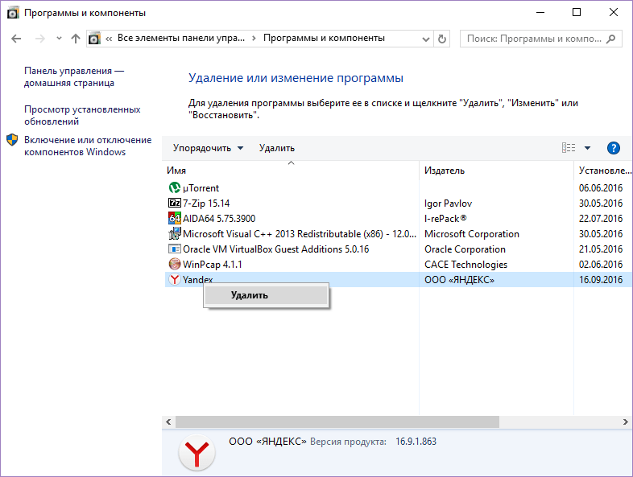Click the AIDA64 program icon
Image resolution: width=633 pixels, height=477 pixels.
175,218
